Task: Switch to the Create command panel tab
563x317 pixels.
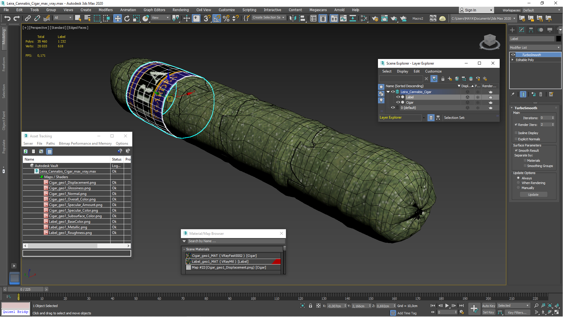Action: 512,30
